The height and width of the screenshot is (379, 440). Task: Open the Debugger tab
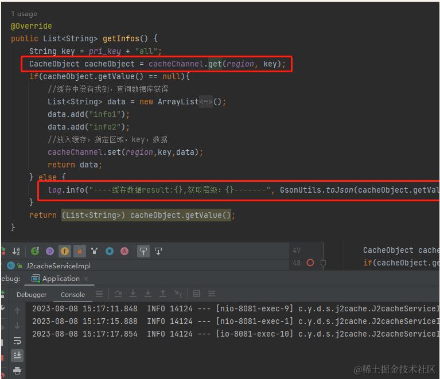32,295
